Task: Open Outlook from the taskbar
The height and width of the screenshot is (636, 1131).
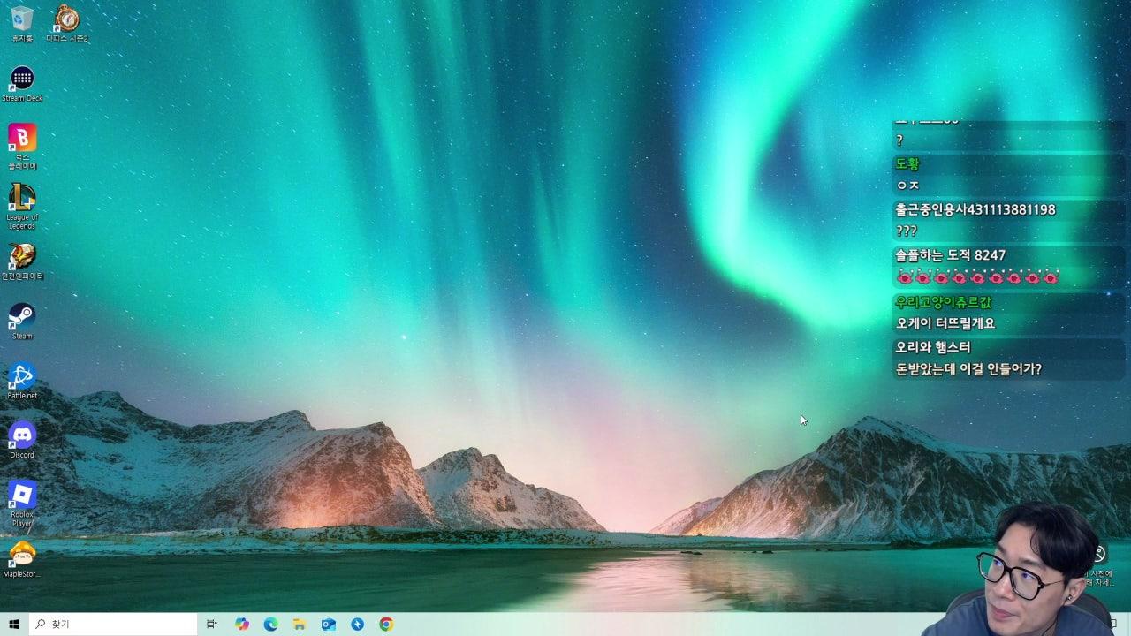Action: [329, 624]
